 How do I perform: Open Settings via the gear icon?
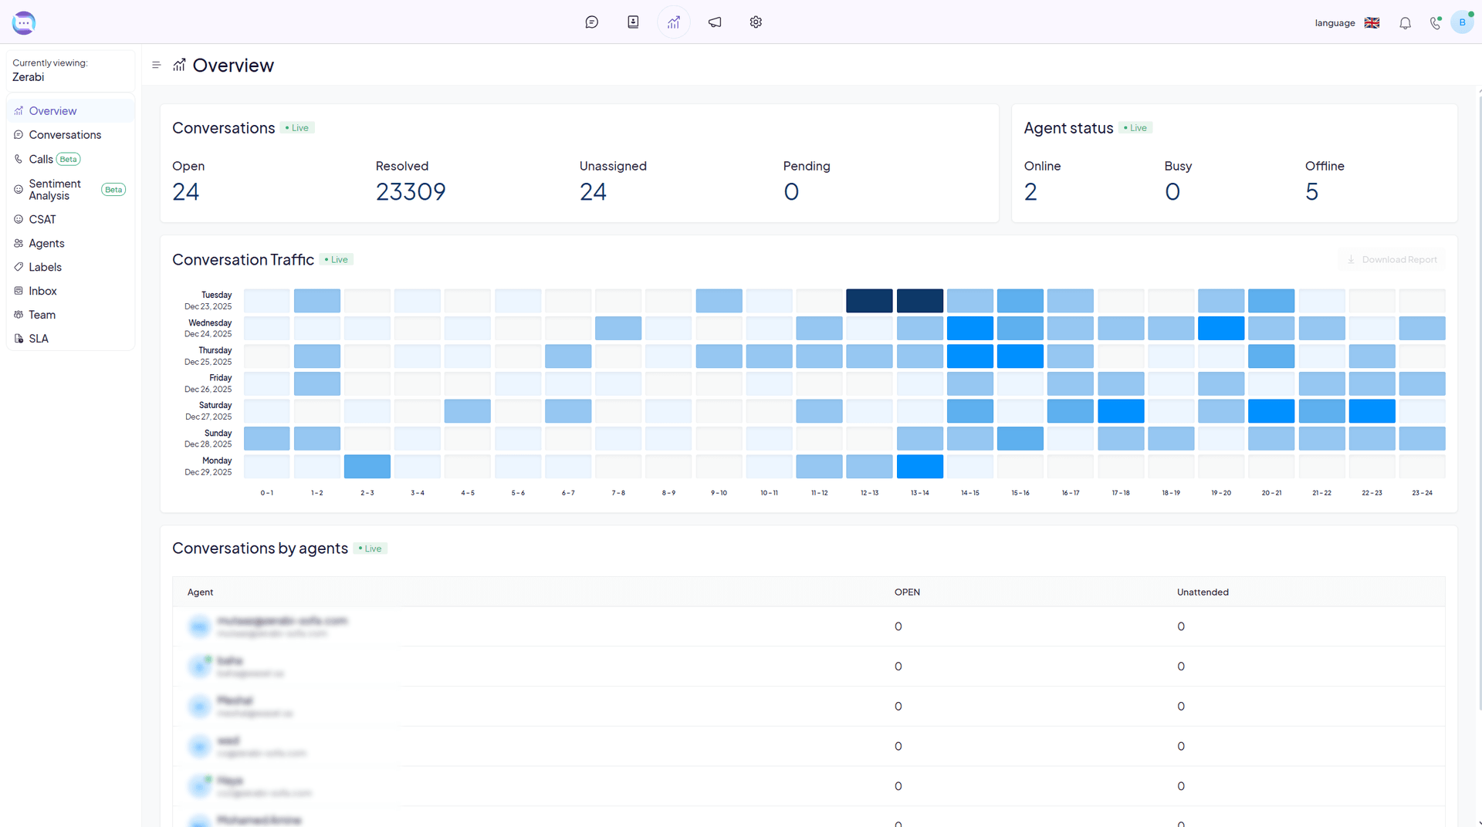coord(755,22)
